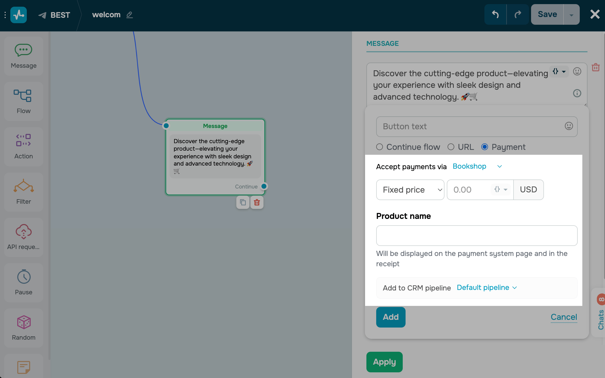Viewport: 605px width, 378px height.
Task: Click the undo arrow in header
Action: pyautogui.click(x=495, y=14)
